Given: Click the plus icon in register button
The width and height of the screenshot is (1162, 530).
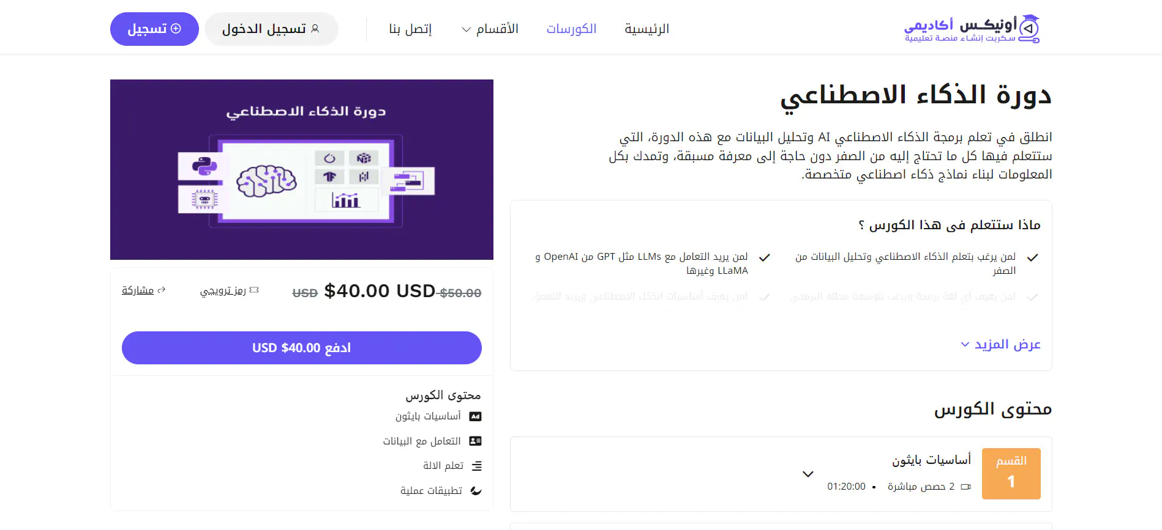Looking at the screenshot, I should tap(176, 29).
